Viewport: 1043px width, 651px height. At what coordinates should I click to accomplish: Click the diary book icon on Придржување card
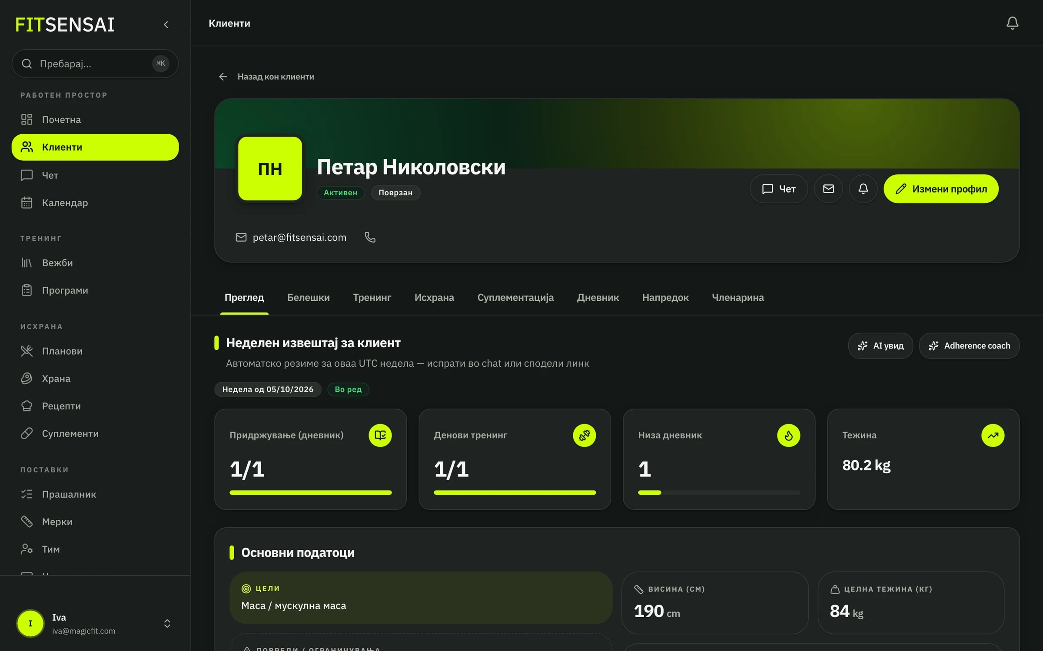point(380,435)
